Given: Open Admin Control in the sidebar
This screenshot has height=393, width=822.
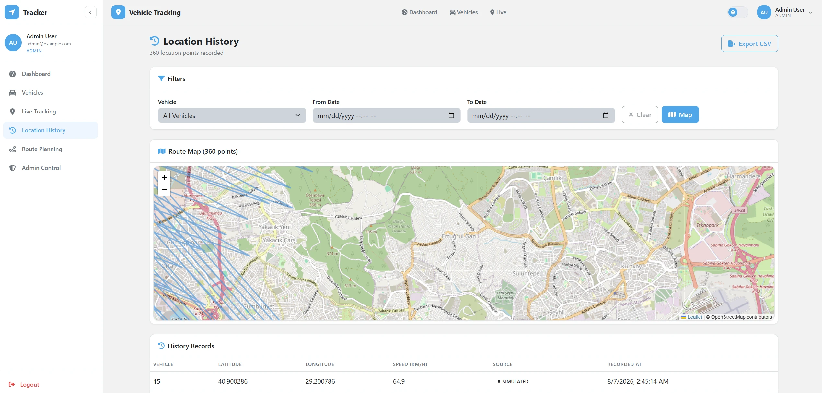Looking at the screenshot, I should pyautogui.click(x=51, y=168).
